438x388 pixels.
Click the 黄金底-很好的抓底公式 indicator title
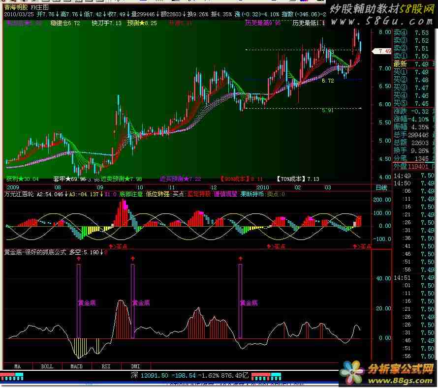(35, 252)
